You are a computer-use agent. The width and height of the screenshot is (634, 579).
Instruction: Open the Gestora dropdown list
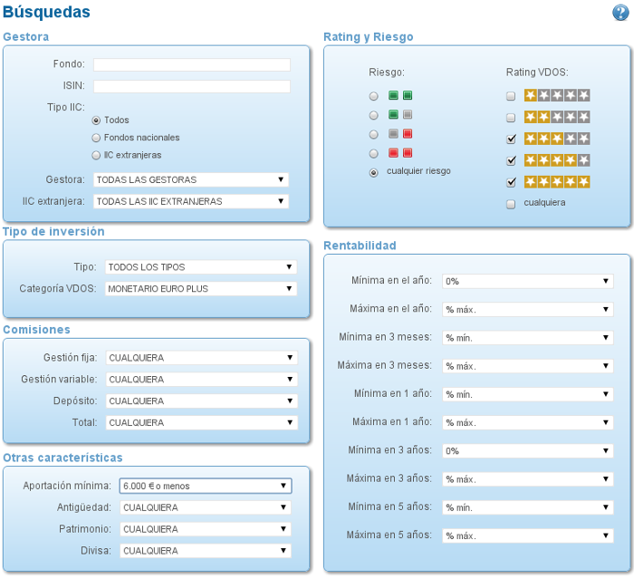point(191,179)
